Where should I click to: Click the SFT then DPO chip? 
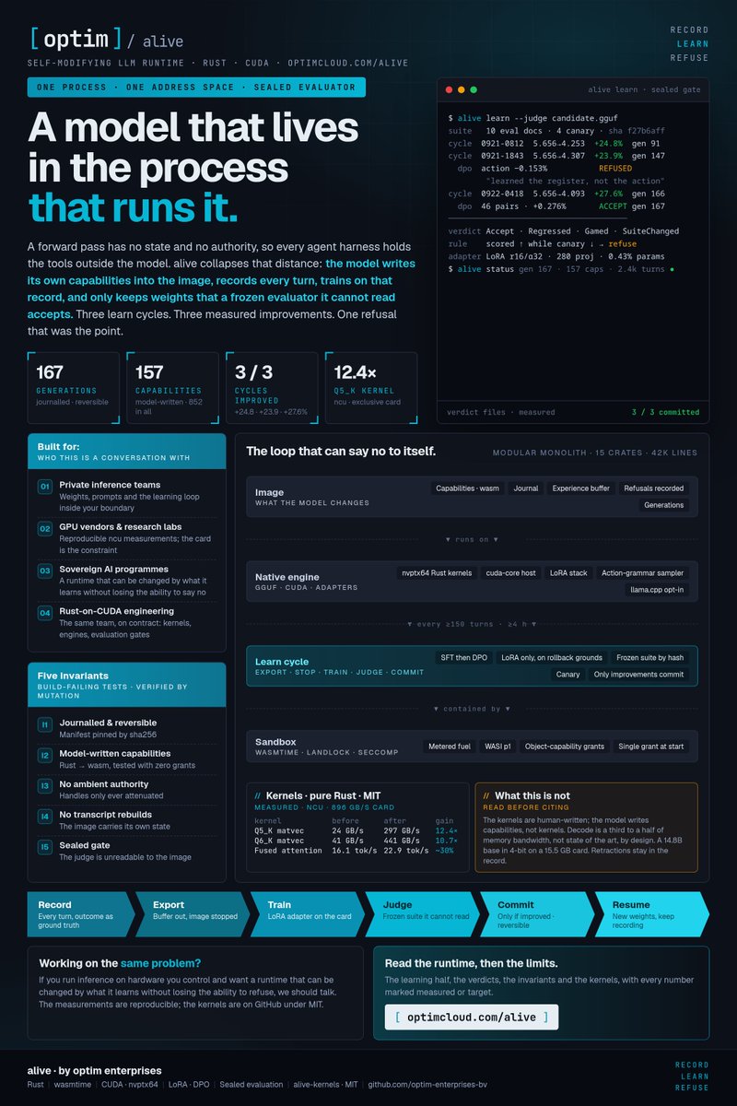click(x=463, y=658)
